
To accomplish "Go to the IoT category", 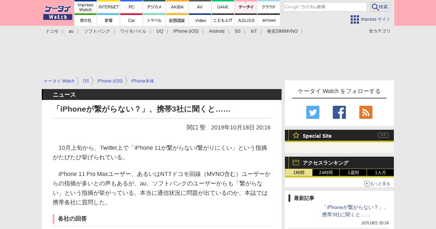I will pyautogui.click(x=254, y=31).
